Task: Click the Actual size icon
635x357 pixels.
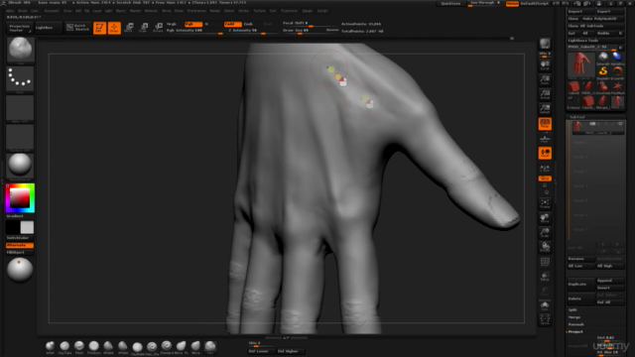Action: point(545,94)
